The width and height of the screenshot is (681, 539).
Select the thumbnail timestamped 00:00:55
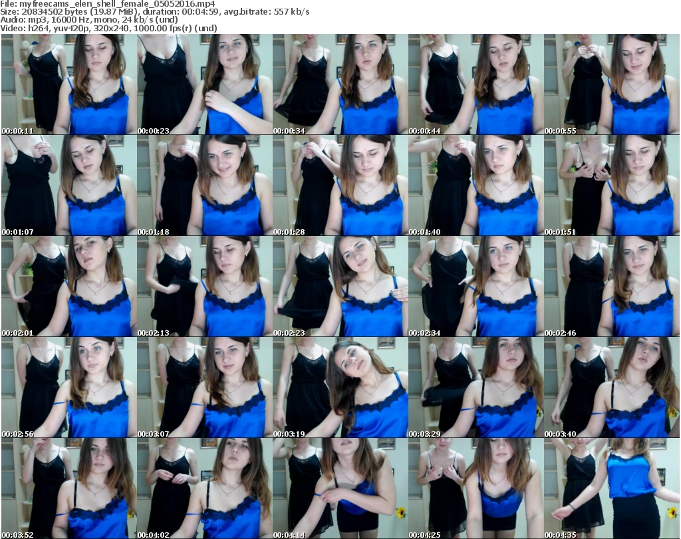click(x=612, y=84)
